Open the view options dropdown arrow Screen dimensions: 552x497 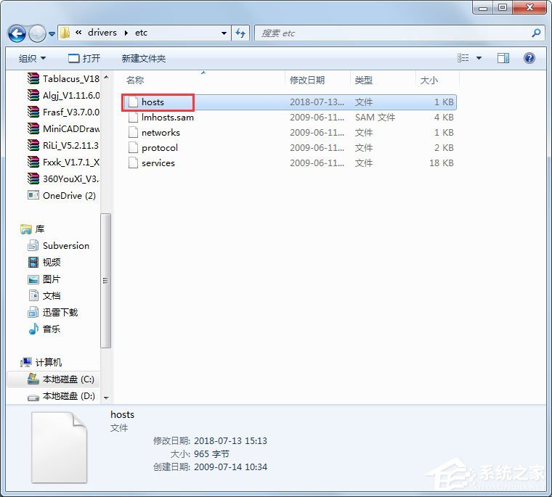coord(479,58)
